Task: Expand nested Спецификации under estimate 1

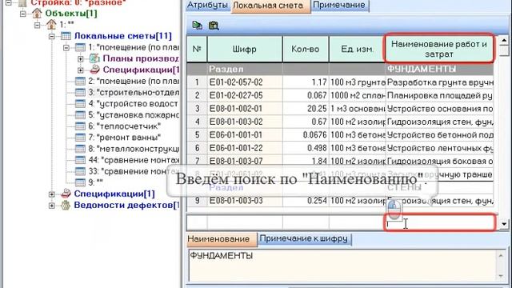Action: click(x=81, y=70)
